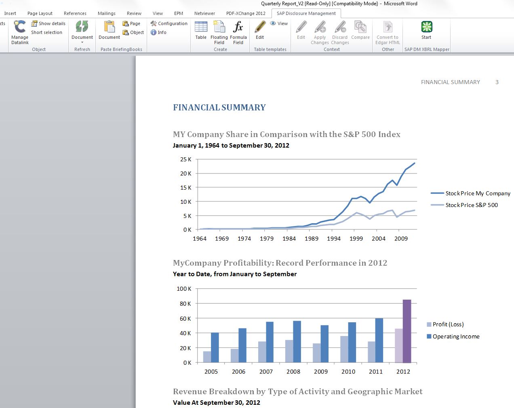Select the Mailings tab
Viewport: 514px width, 408px height.
coord(107,13)
